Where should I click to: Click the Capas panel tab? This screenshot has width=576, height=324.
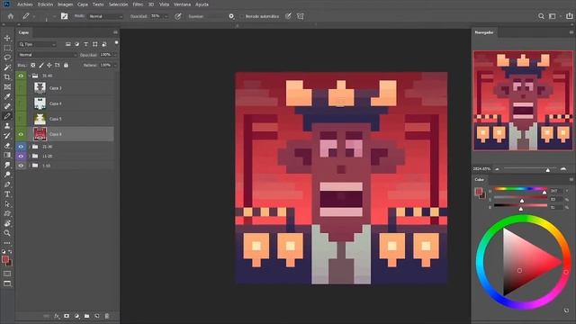pos(23,32)
